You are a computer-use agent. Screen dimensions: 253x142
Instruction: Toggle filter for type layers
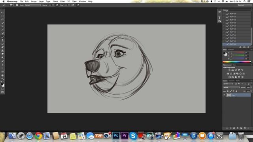pos(242,84)
